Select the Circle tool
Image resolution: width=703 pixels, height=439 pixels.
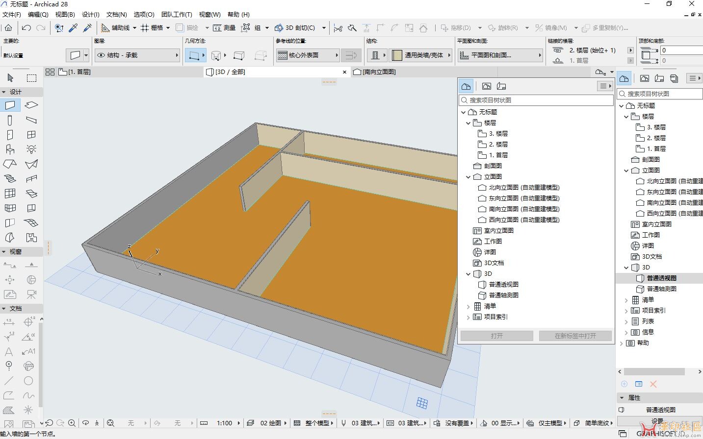pos(28,381)
